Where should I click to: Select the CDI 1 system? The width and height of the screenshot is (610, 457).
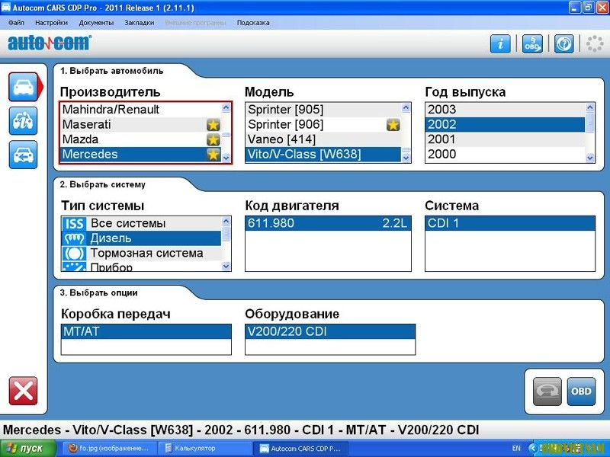510,223
